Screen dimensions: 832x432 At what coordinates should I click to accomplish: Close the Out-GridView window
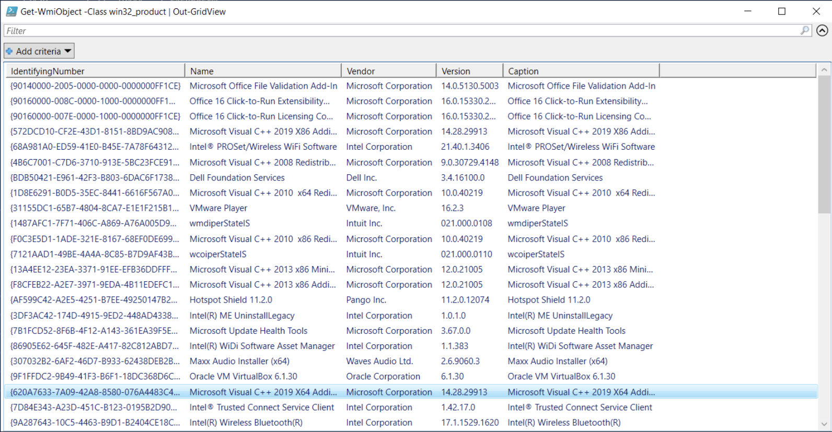click(x=816, y=11)
